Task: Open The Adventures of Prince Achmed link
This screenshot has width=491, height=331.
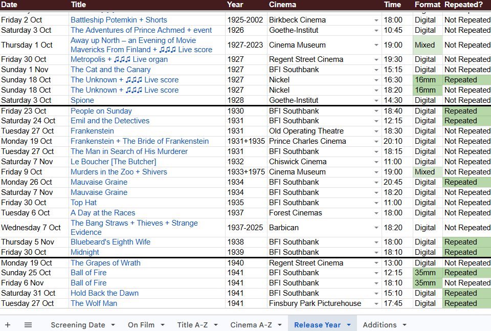Action: [x=141, y=30]
